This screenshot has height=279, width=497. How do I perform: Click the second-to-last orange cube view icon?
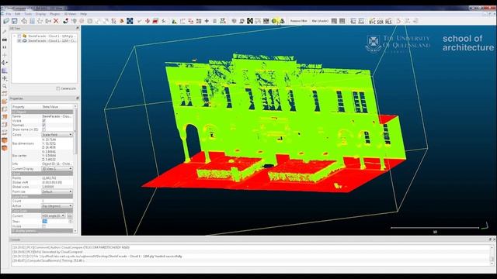[5, 140]
